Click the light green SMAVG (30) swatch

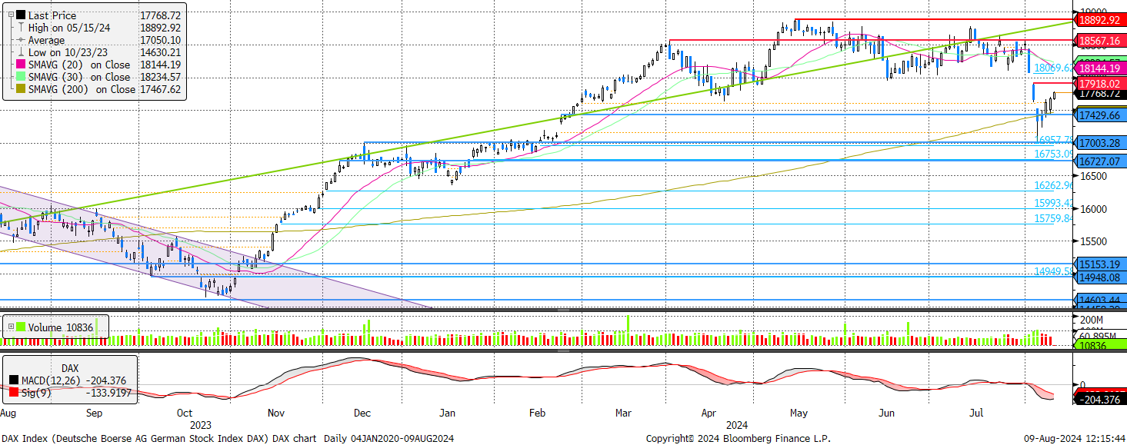pyautogui.click(x=20, y=77)
